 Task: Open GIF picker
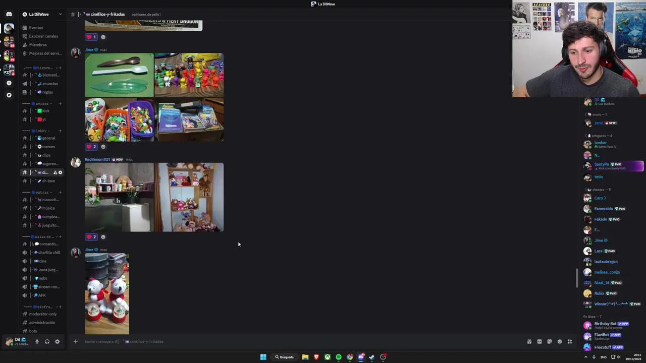point(540,341)
